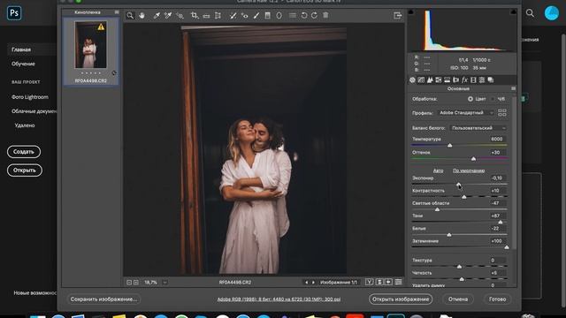Screen dimensions: 566x318
Task: Open Camera Raw preferences list icon
Action: click(x=293, y=16)
